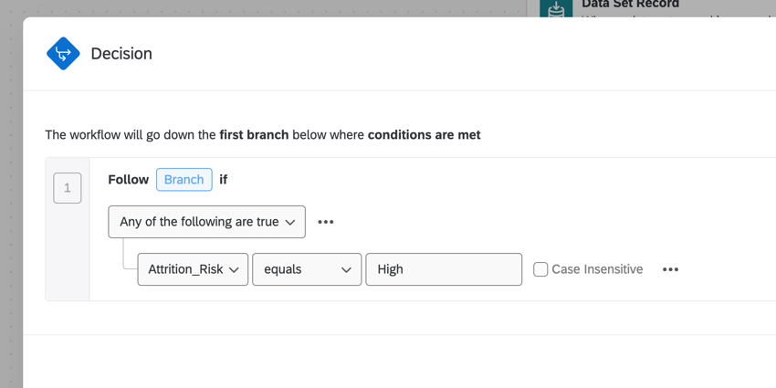Open three-dot menu for Attrition_Risk condition row
The width and height of the screenshot is (776, 388).
coord(670,269)
